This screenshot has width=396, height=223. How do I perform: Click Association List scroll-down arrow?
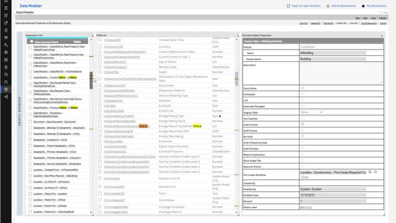pyautogui.click(x=91, y=212)
